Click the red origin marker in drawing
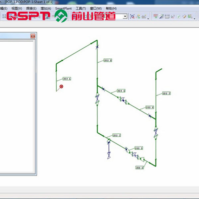The width and height of the screenshot is (199, 199). (61, 87)
